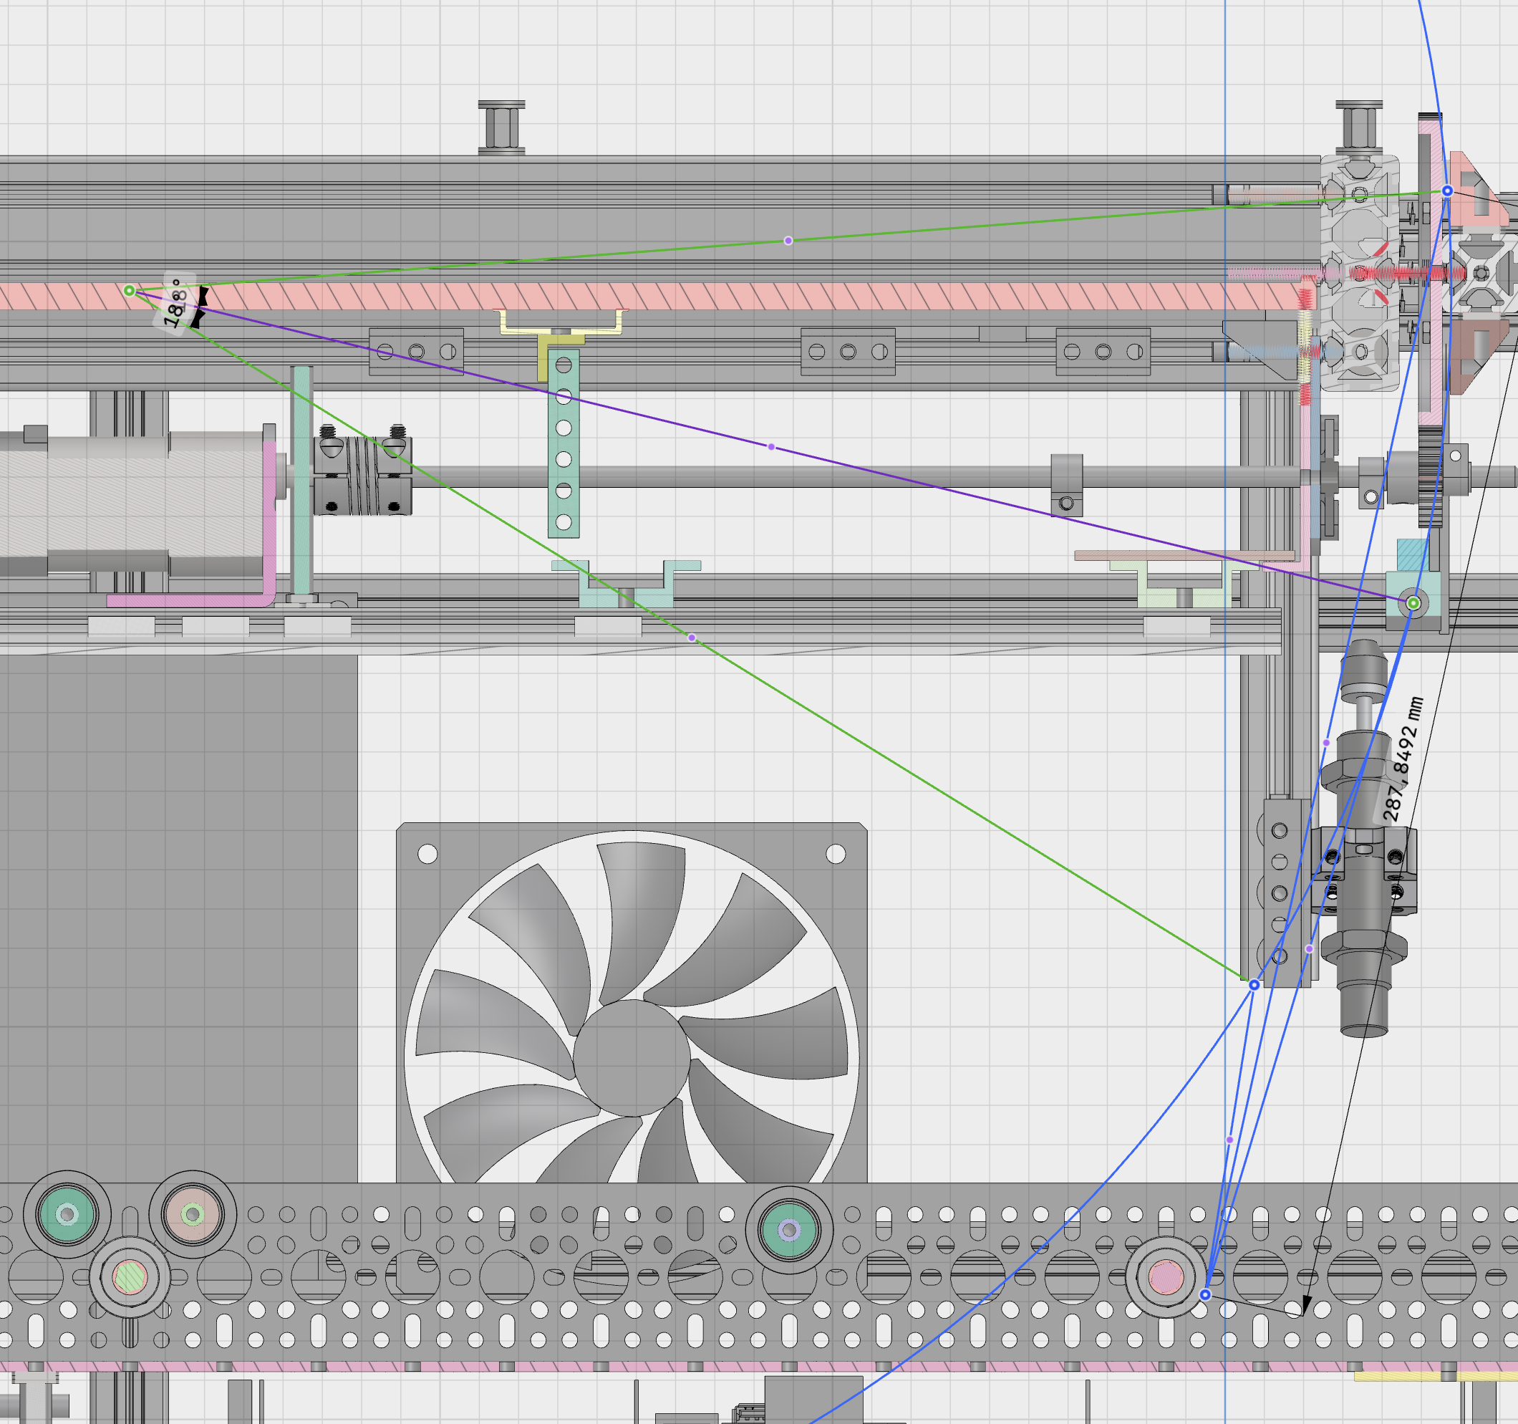Image resolution: width=1518 pixels, height=1424 pixels.
Task: Select the 287.8492 mm dimension label
Action: [x=1403, y=759]
